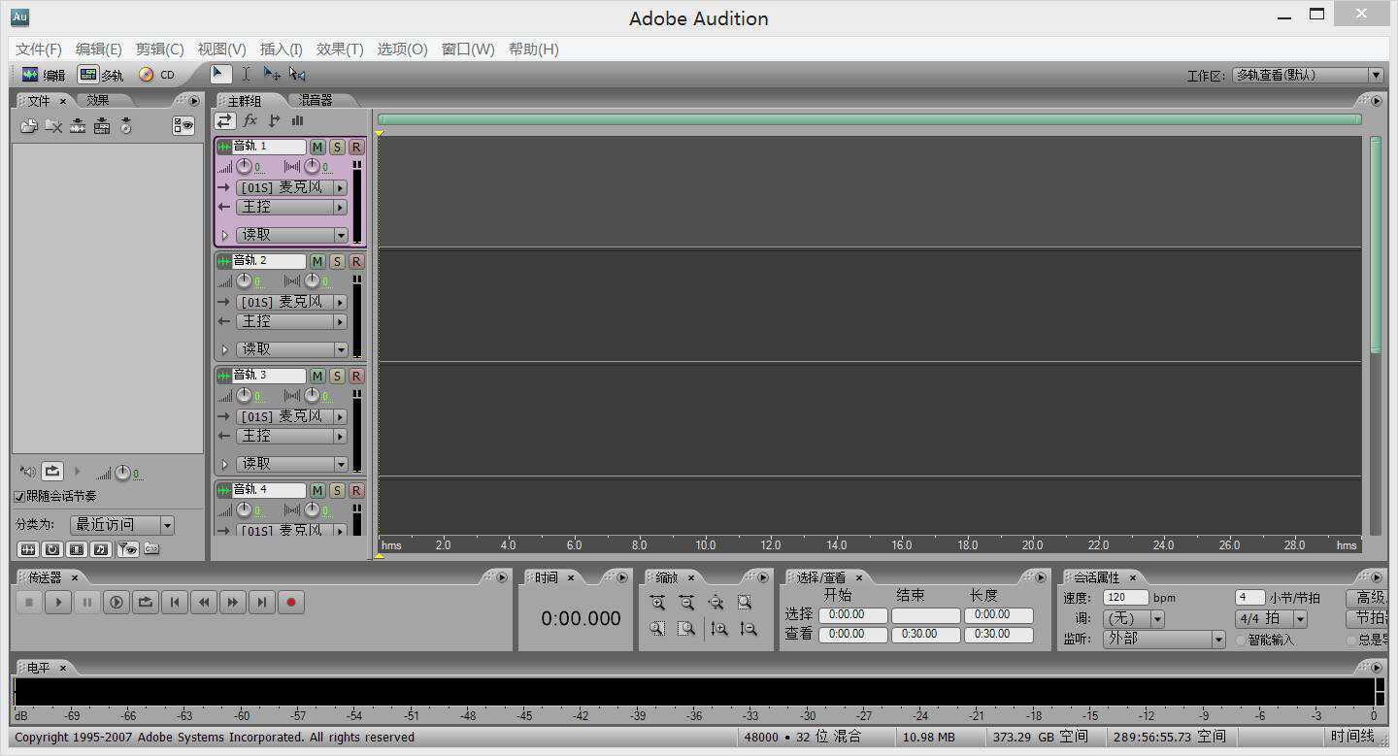Image resolution: width=1398 pixels, height=756 pixels.
Task: Select the Move/Copy Clip tool
Action: click(272, 74)
